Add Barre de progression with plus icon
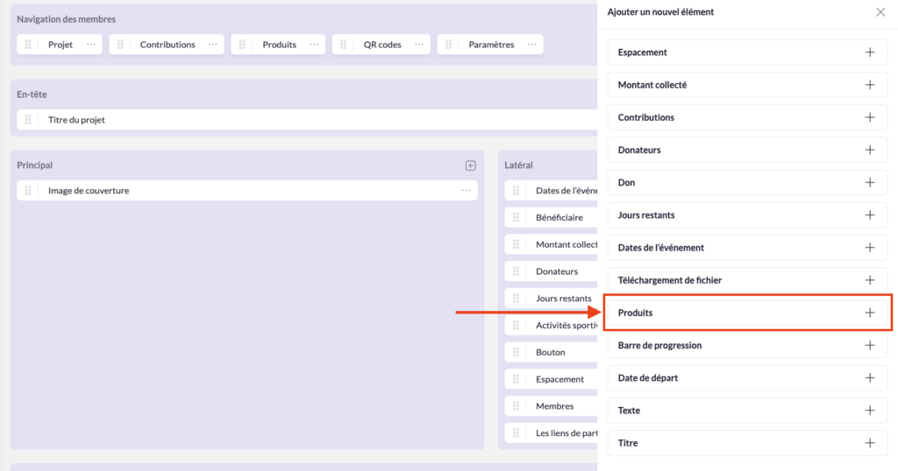This screenshot has height=471, width=898. point(869,345)
